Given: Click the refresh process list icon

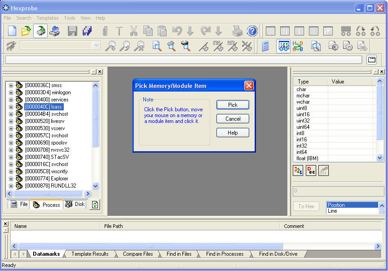Looking at the screenshot, I should point(95,205).
